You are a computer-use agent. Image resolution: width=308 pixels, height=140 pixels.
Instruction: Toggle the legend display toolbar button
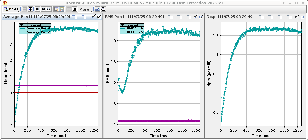[62, 9]
